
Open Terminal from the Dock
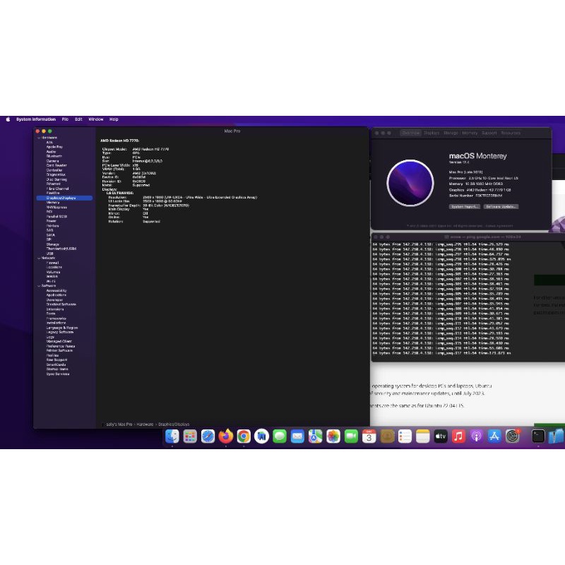[x=538, y=436]
